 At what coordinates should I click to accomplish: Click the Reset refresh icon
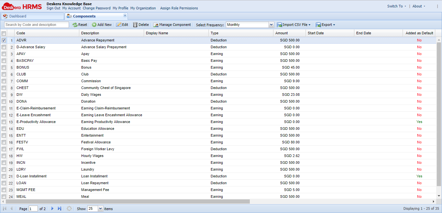pyautogui.click(x=75, y=25)
